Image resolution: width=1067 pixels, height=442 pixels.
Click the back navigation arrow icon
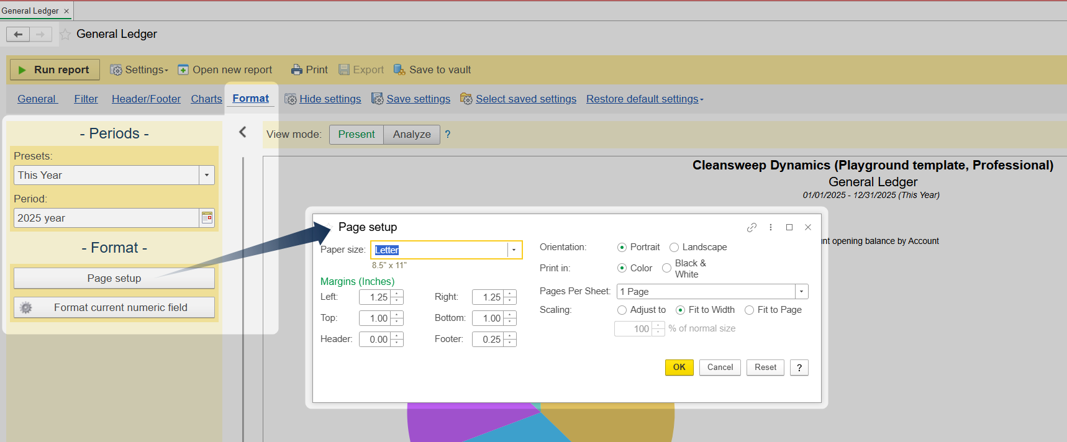[18, 34]
